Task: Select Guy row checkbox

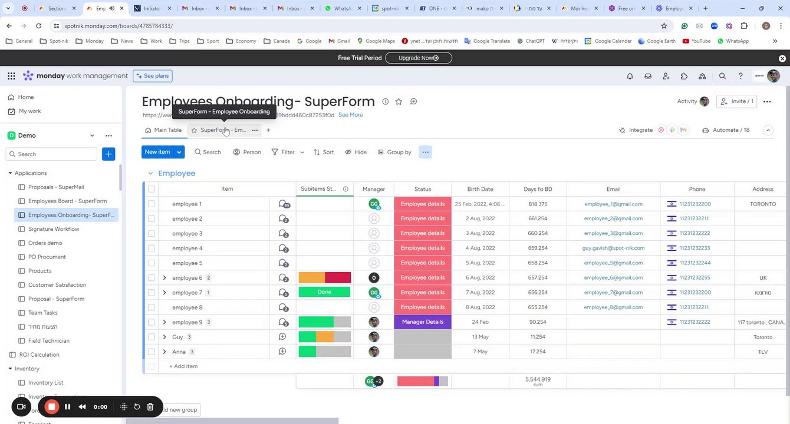Action: tap(152, 337)
